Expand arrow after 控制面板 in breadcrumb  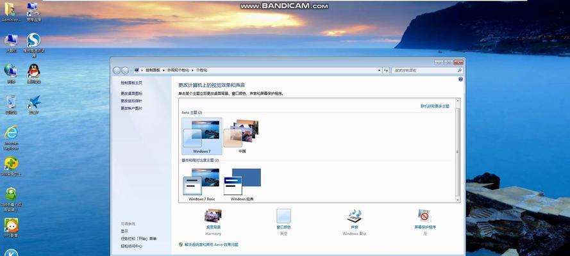click(163, 70)
